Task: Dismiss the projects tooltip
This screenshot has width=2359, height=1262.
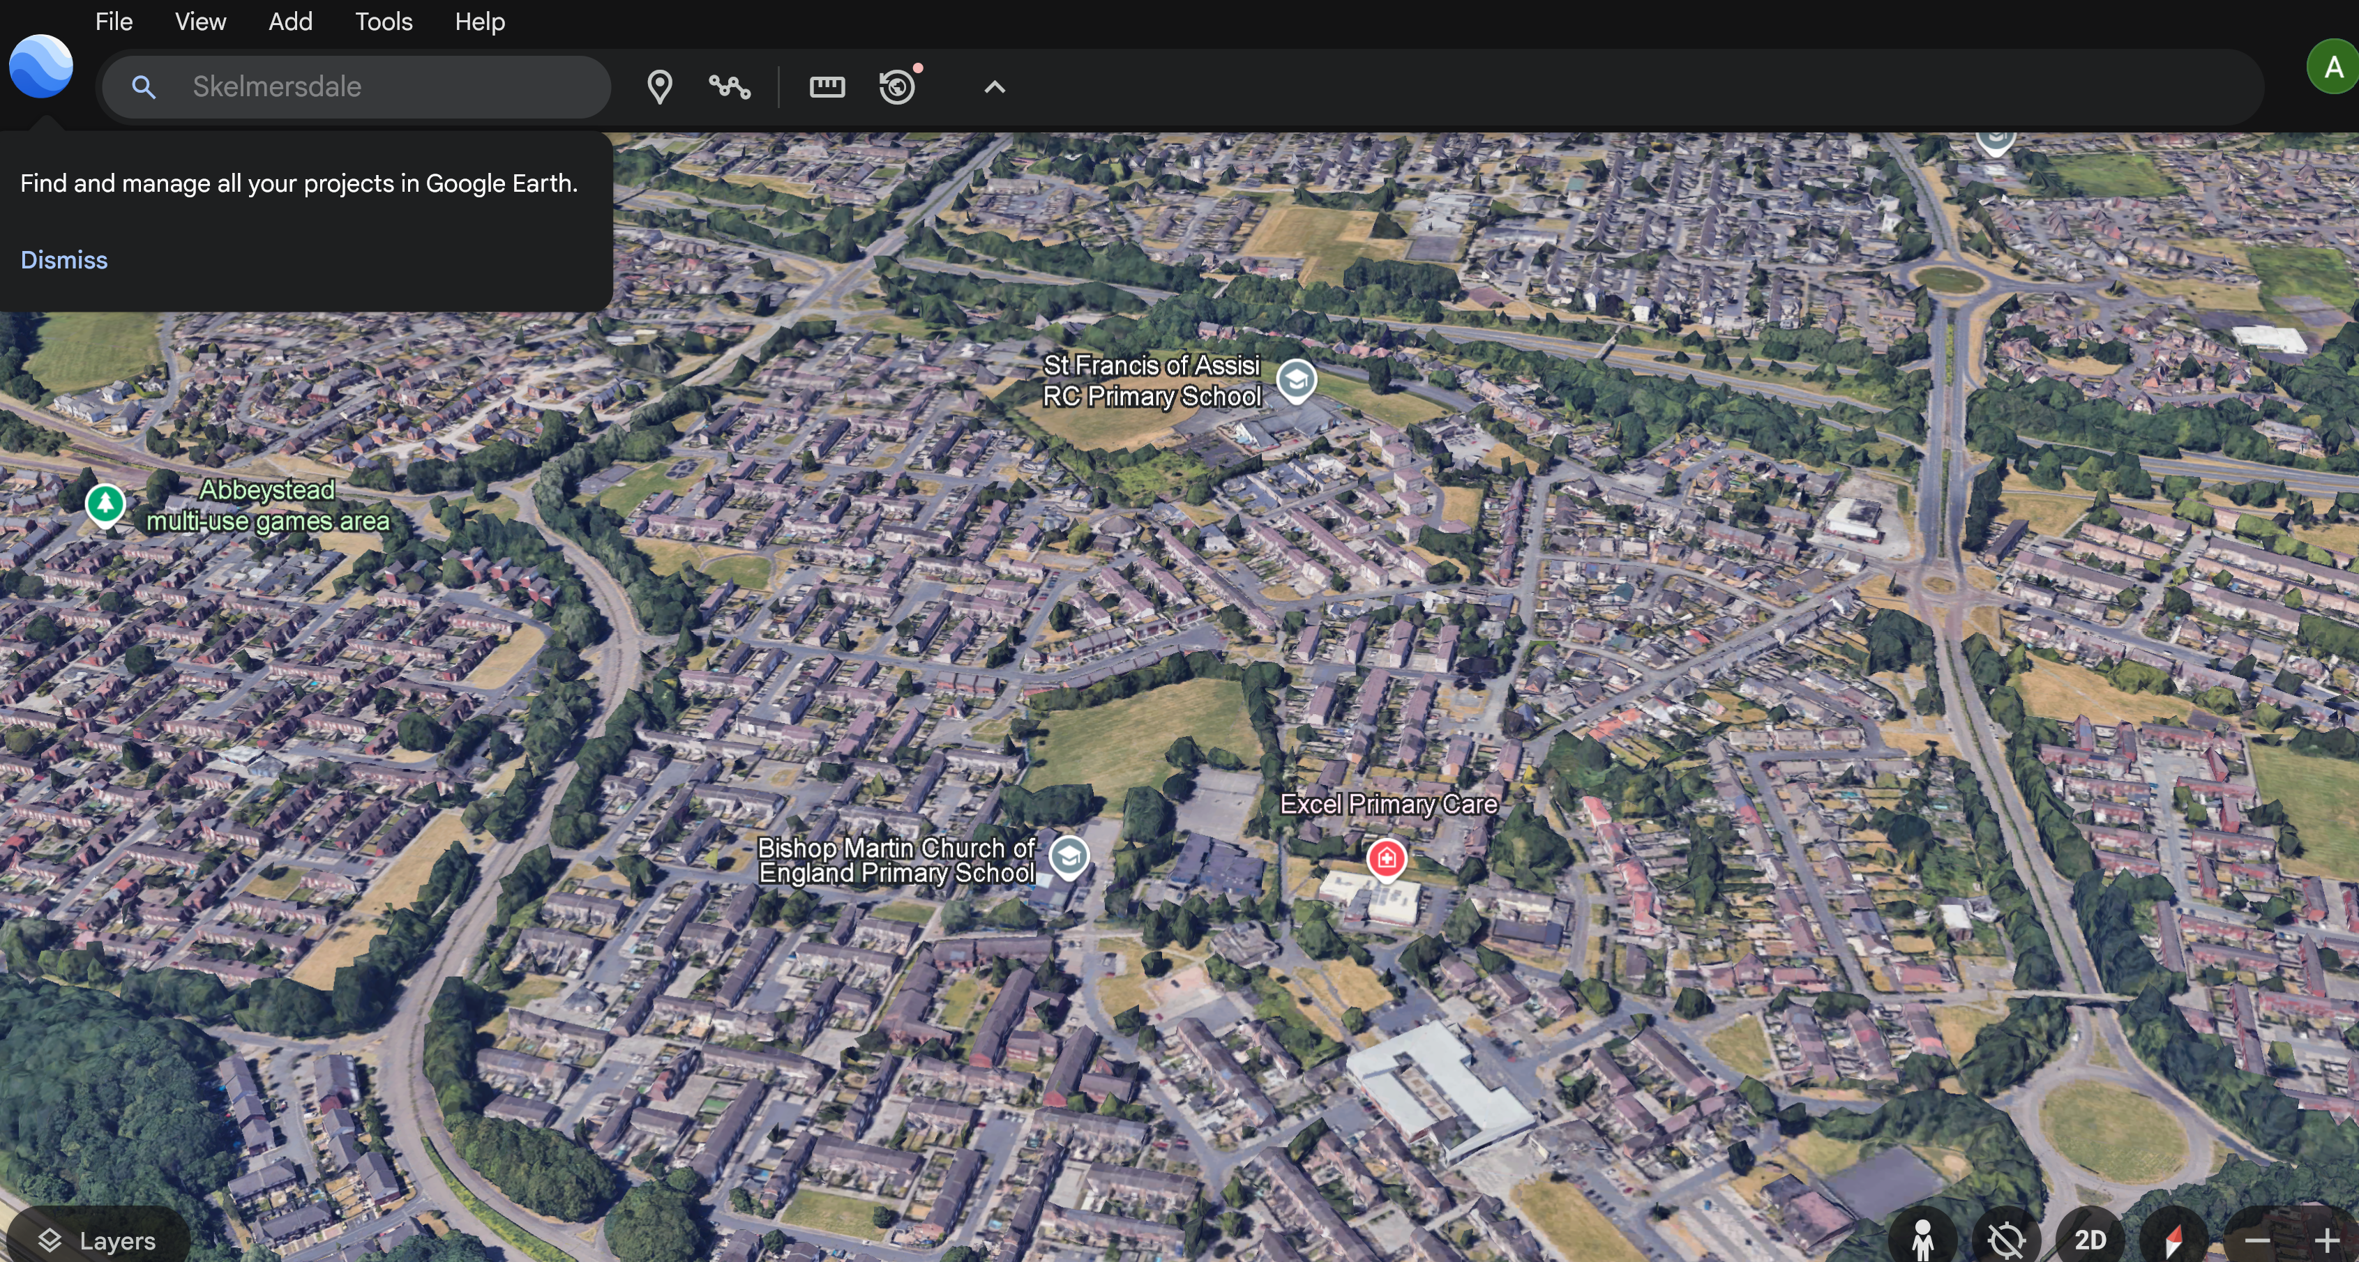Action: click(64, 260)
